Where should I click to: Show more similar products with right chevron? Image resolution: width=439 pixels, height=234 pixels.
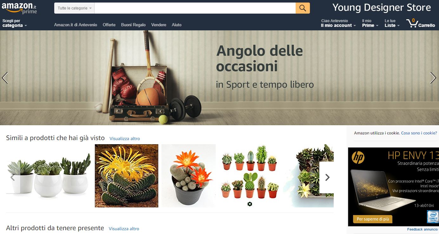click(x=327, y=177)
